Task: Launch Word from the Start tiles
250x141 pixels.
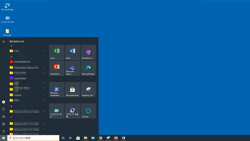Action: coord(72,52)
